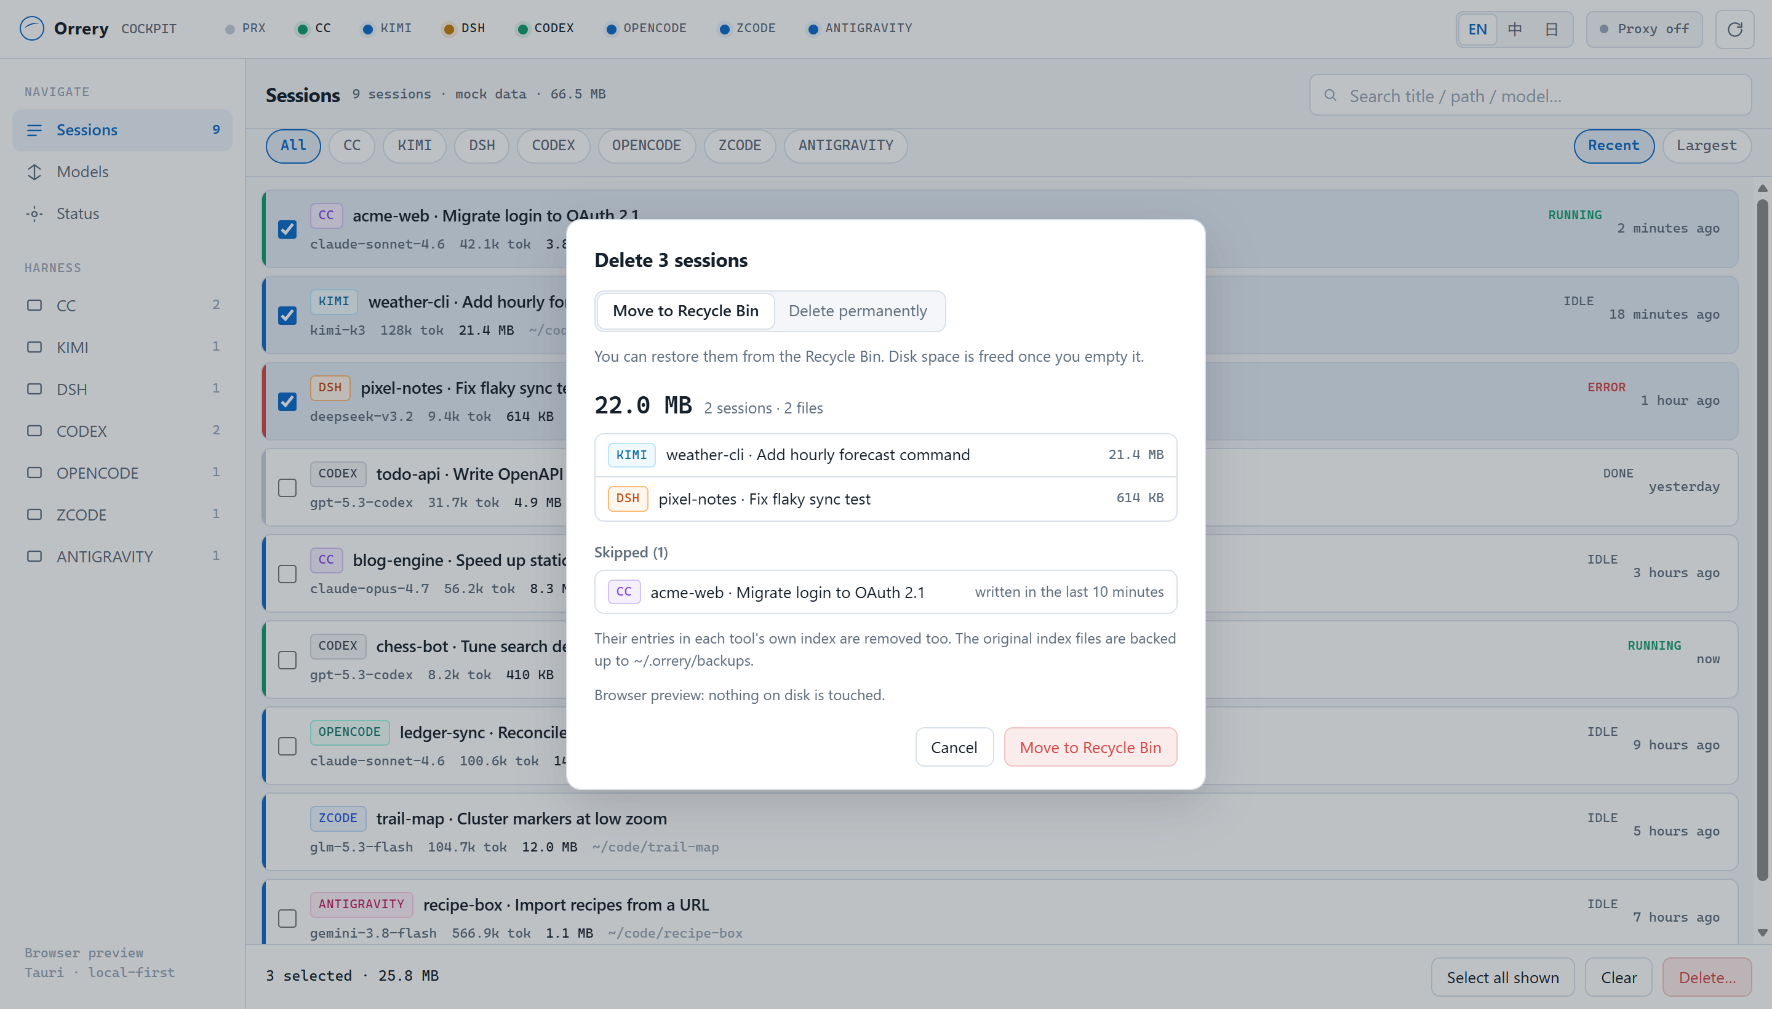Select EN language button

click(x=1477, y=29)
